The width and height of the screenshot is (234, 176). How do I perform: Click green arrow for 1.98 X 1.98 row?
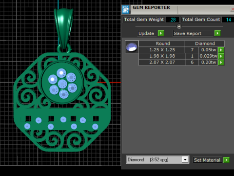(x=221, y=56)
